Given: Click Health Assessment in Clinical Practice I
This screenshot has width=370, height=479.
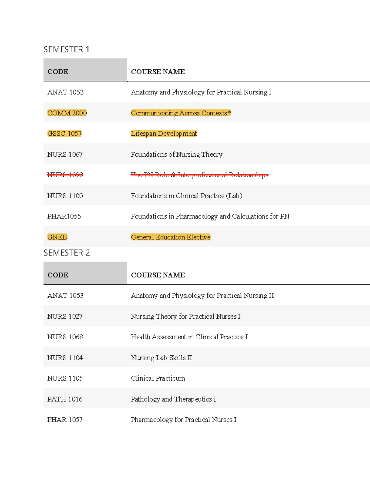Looking at the screenshot, I should (189, 337).
